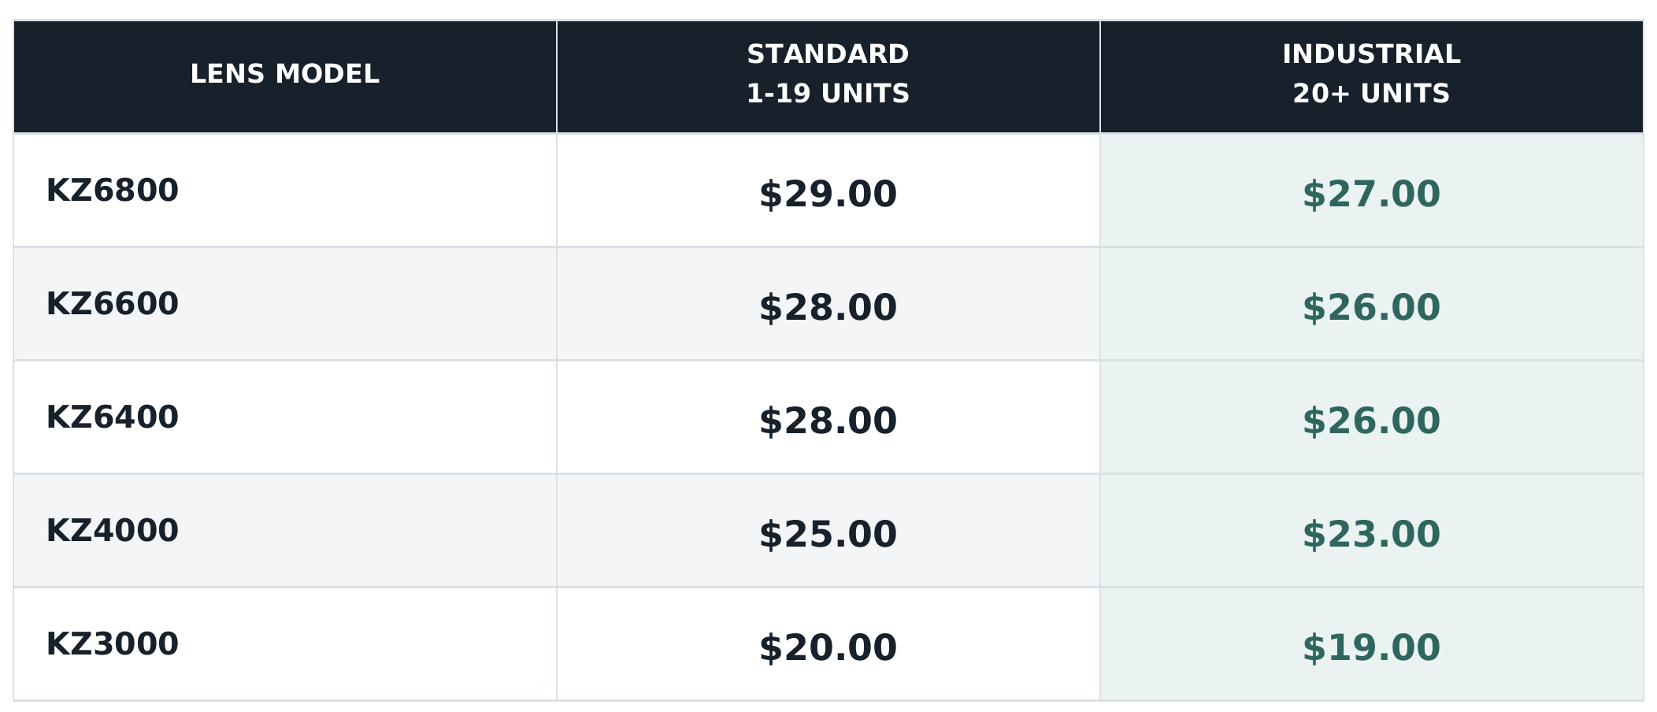1657x712 pixels.
Task: Select the KZ6400 lens model cell
Action: pyautogui.click(x=285, y=417)
